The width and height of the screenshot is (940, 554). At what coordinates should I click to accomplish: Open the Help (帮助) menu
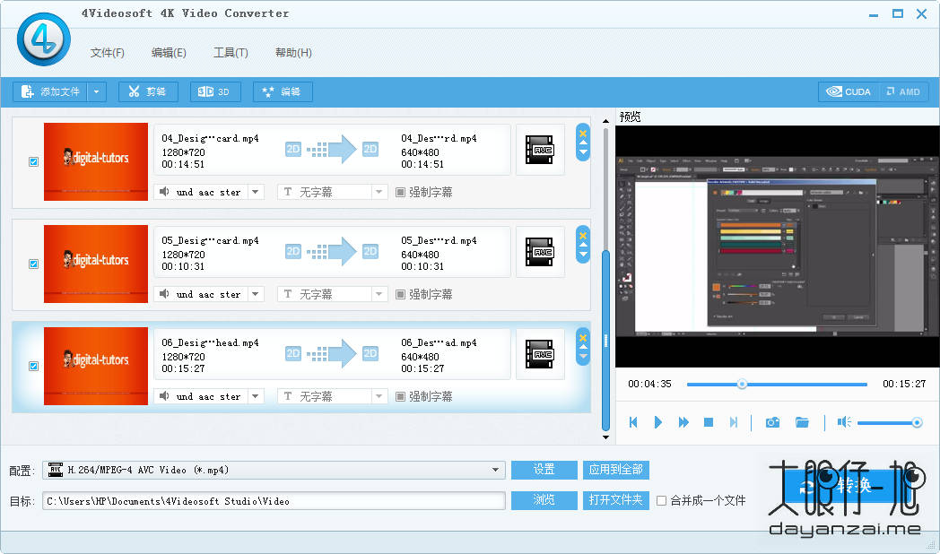click(x=293, y=53)
